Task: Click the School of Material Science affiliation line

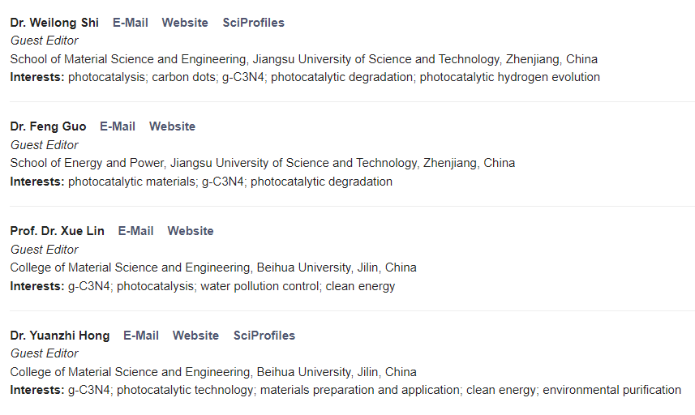Action: [303, 59]
